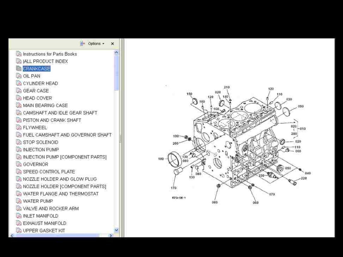Open the Options dropdown menu
Image resolution: width=343 pixels, height=257 pixels.
pos(94,44)
